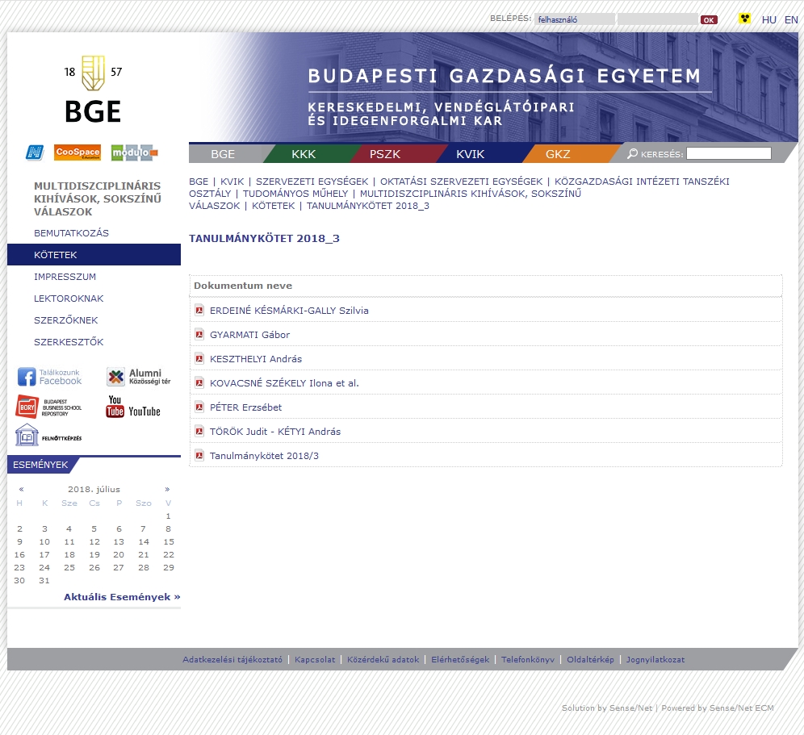Open Kötetek in side menu

[94, 255]
